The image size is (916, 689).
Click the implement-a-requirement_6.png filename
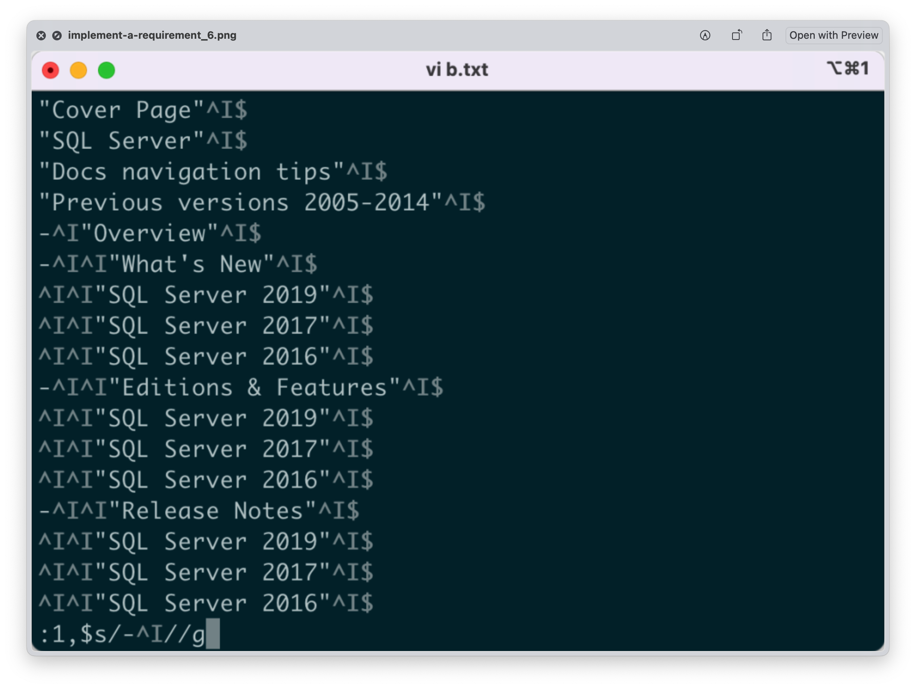pos(152,36)
